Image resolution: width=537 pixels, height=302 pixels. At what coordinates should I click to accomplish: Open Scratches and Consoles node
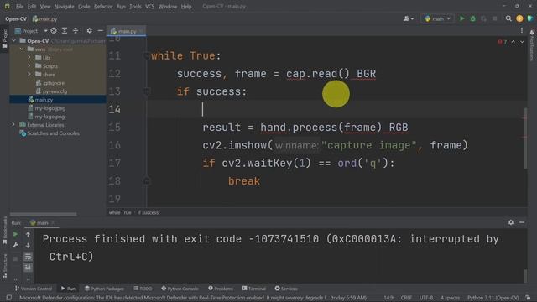53,133
